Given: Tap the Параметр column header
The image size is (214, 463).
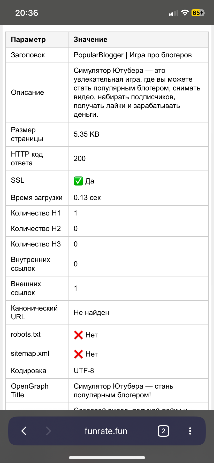Looking at the screenshot, I should [28, 40].
